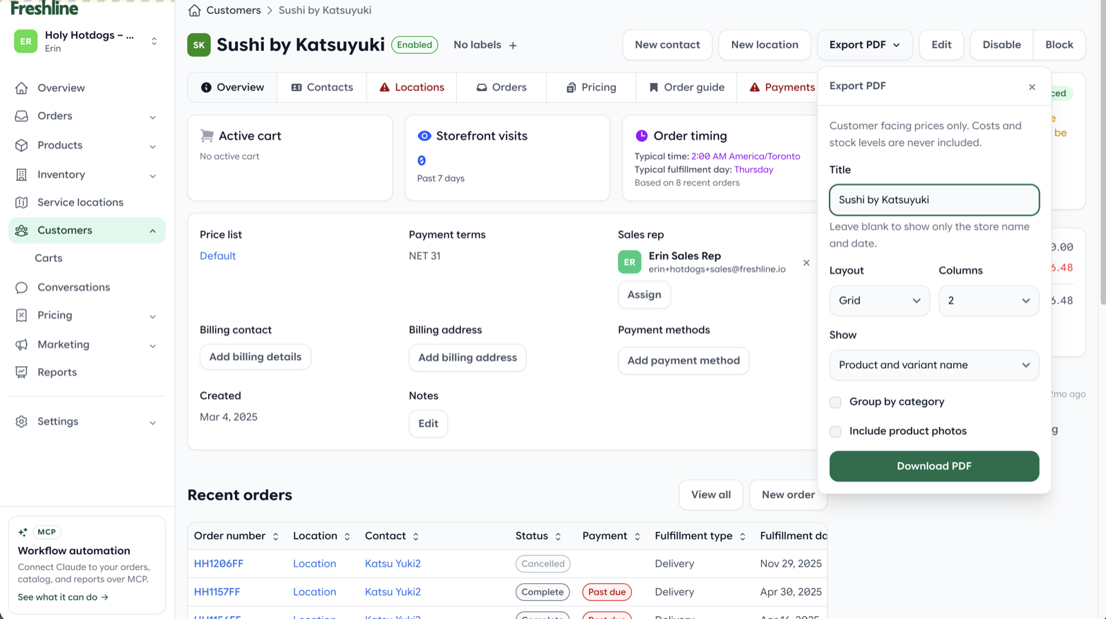
Task: Remove Erin Sales Rep with the X icon
Action: point(806,263)
